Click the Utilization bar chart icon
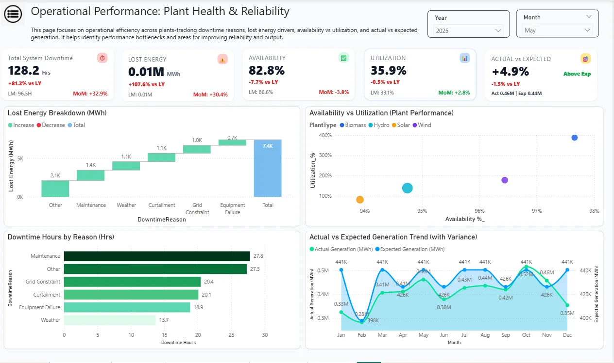The width and height of the screenshot is (614, 363). click(465, 58)
